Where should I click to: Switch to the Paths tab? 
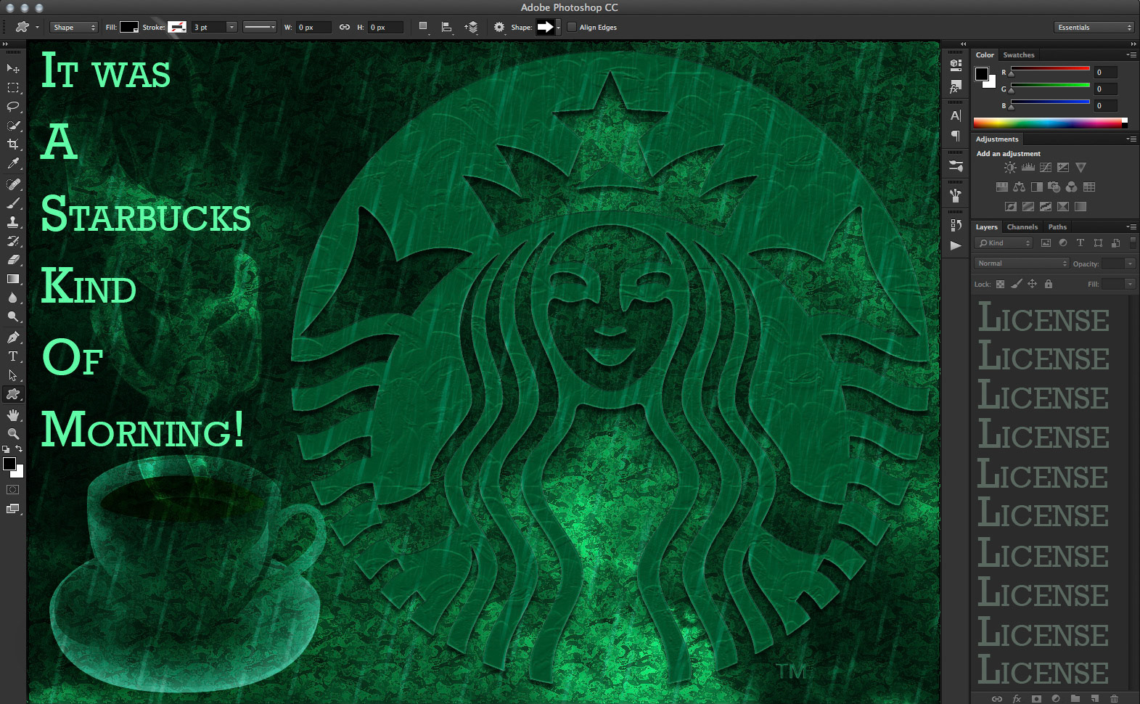click(1057, 227)
